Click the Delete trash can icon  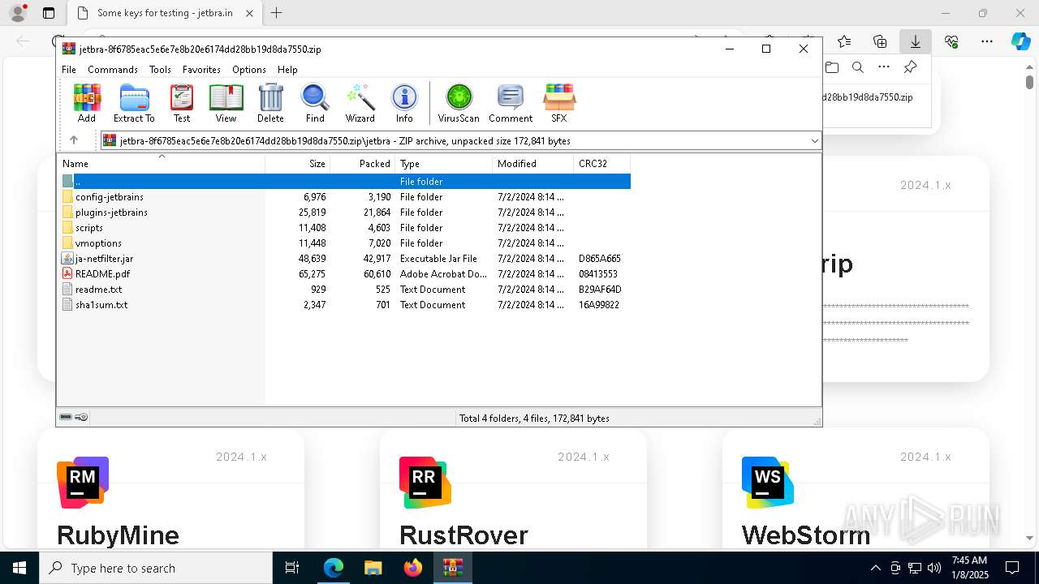tap(270, 103)
